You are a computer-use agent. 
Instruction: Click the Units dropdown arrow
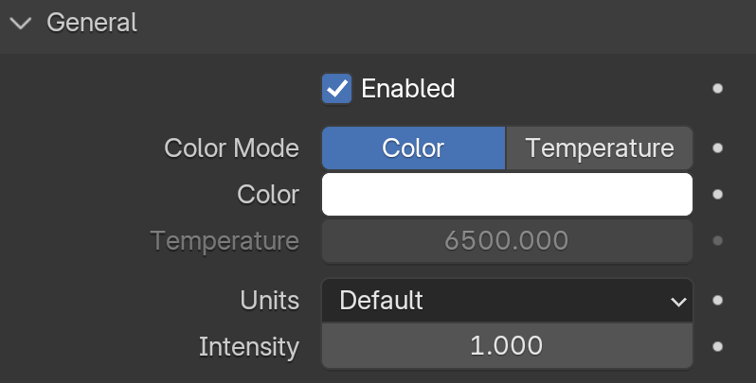pyautogui.click(x=678, y=302)
